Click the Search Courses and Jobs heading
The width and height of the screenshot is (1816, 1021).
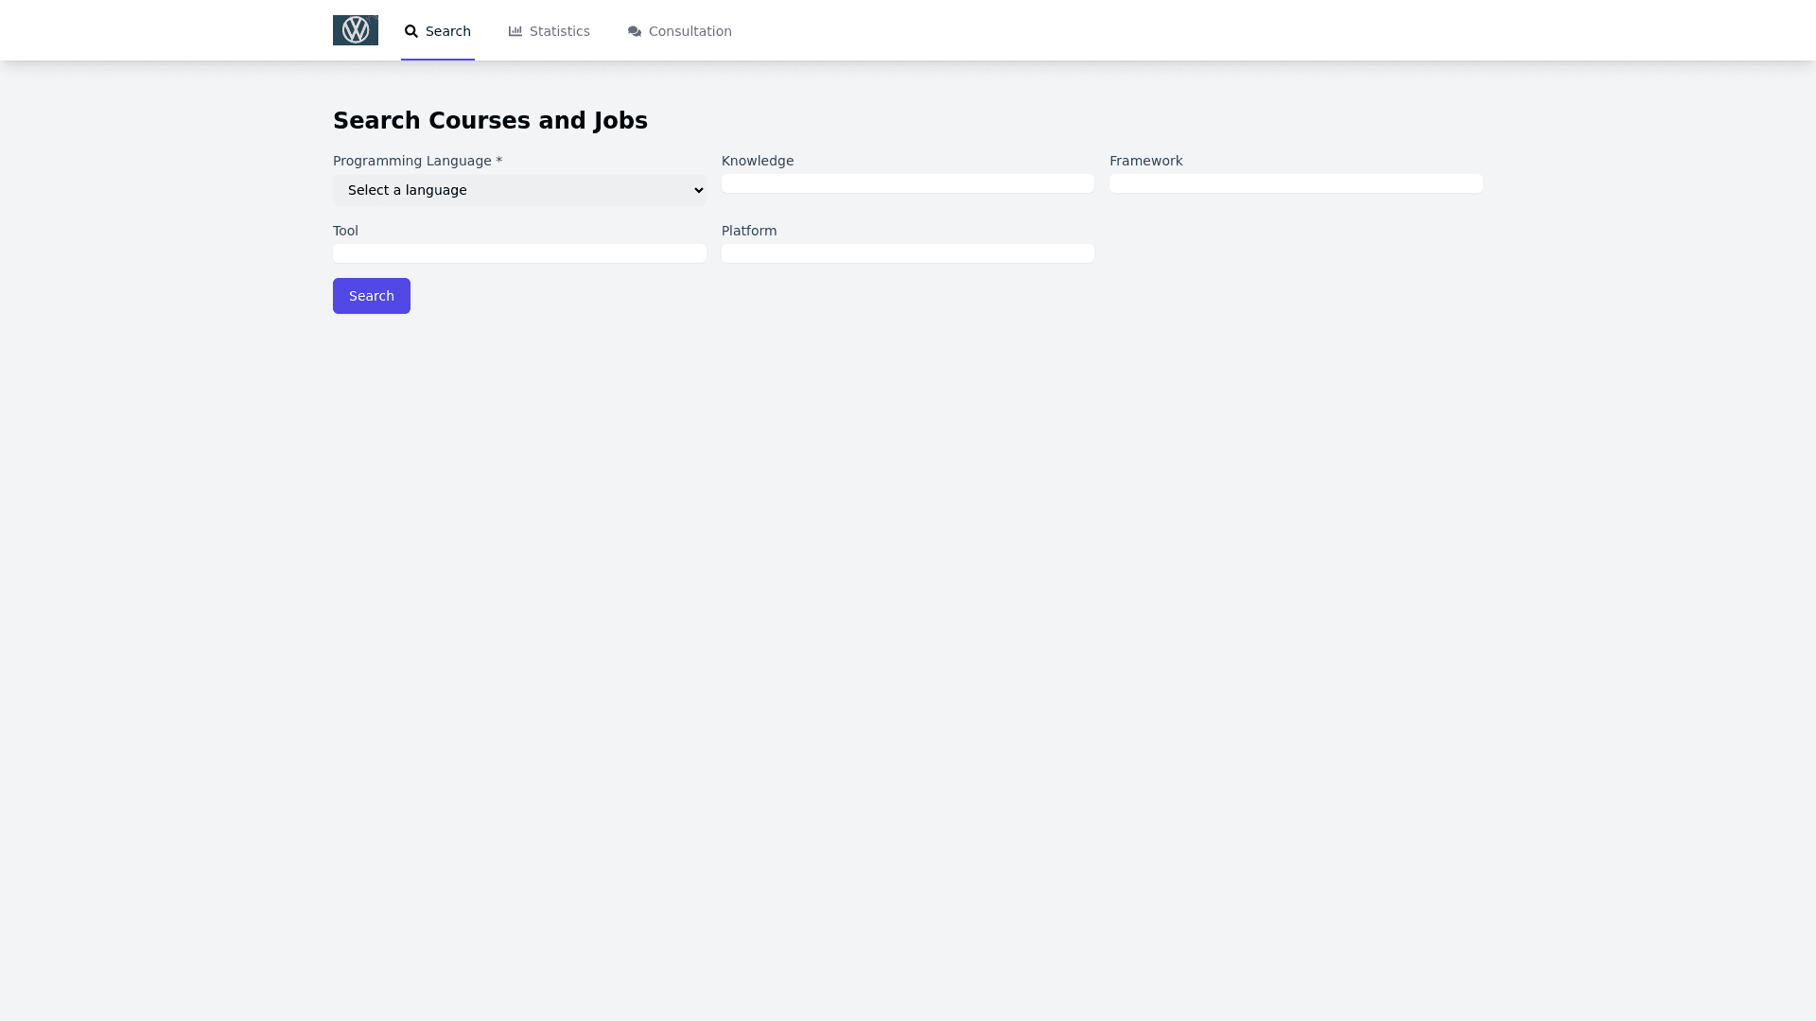click(x=490, y=121)
